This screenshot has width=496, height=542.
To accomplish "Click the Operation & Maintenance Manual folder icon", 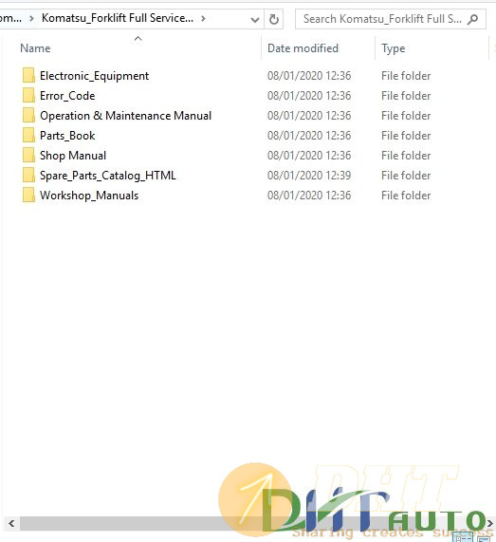I will [28, 116].
